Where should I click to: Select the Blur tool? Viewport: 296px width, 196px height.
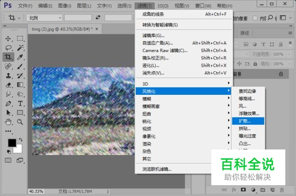pos(8,94)
